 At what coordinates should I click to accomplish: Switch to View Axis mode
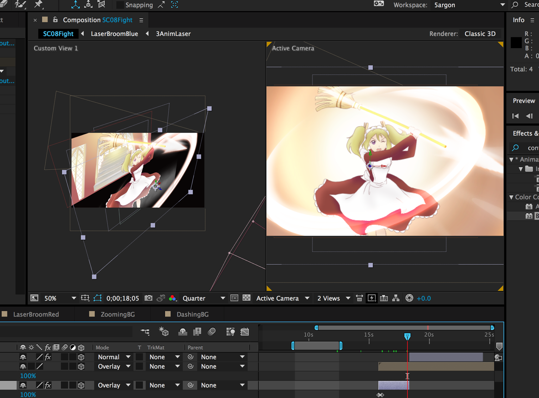[x=101, y=4]
